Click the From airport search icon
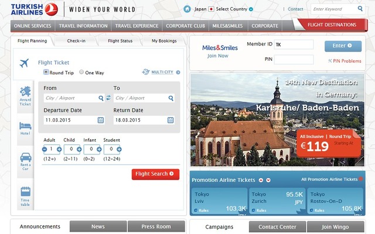 click(x=101, y=98)
